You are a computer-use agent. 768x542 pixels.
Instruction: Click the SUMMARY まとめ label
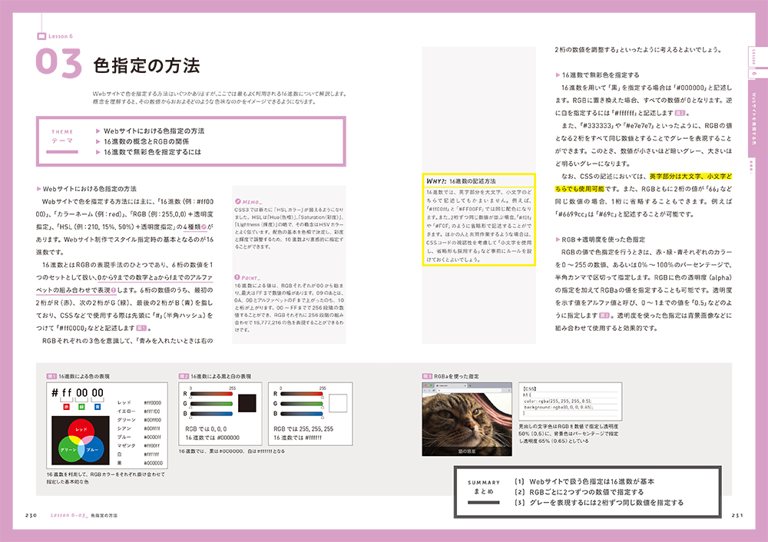(x=484, y=487)
